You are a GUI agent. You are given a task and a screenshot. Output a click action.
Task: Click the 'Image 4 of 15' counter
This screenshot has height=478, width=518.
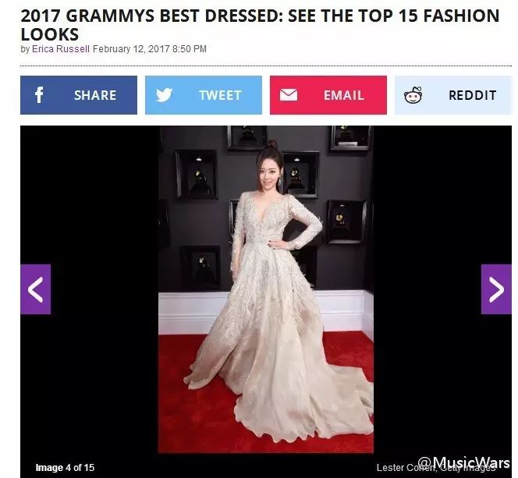click(65, 468)
